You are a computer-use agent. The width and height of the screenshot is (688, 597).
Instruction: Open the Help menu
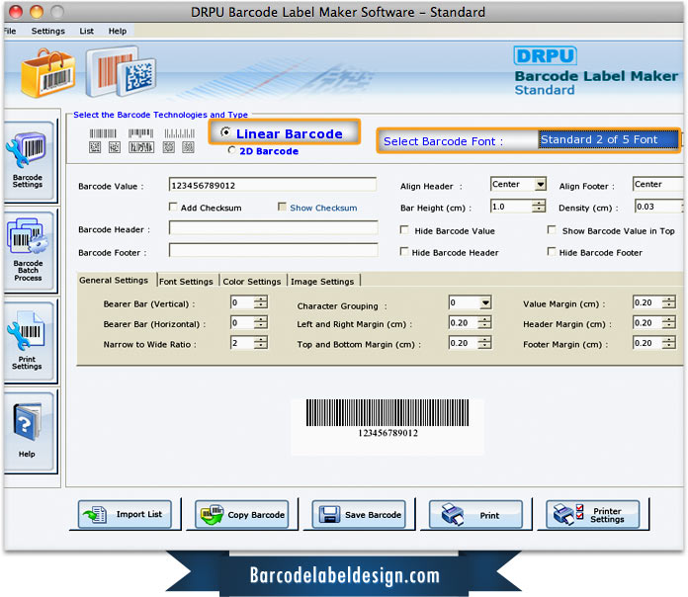pyautogui.click(x=118, y=31)
